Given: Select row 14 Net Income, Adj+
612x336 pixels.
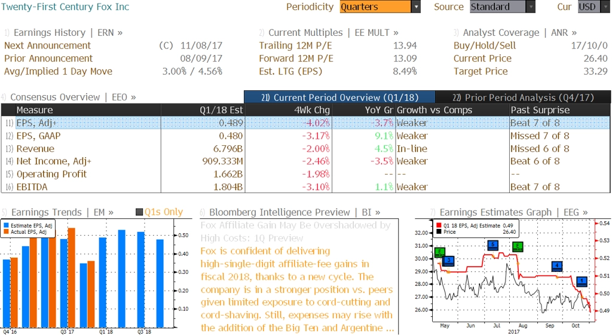Looking at the screenshot, I should [305, 161].
